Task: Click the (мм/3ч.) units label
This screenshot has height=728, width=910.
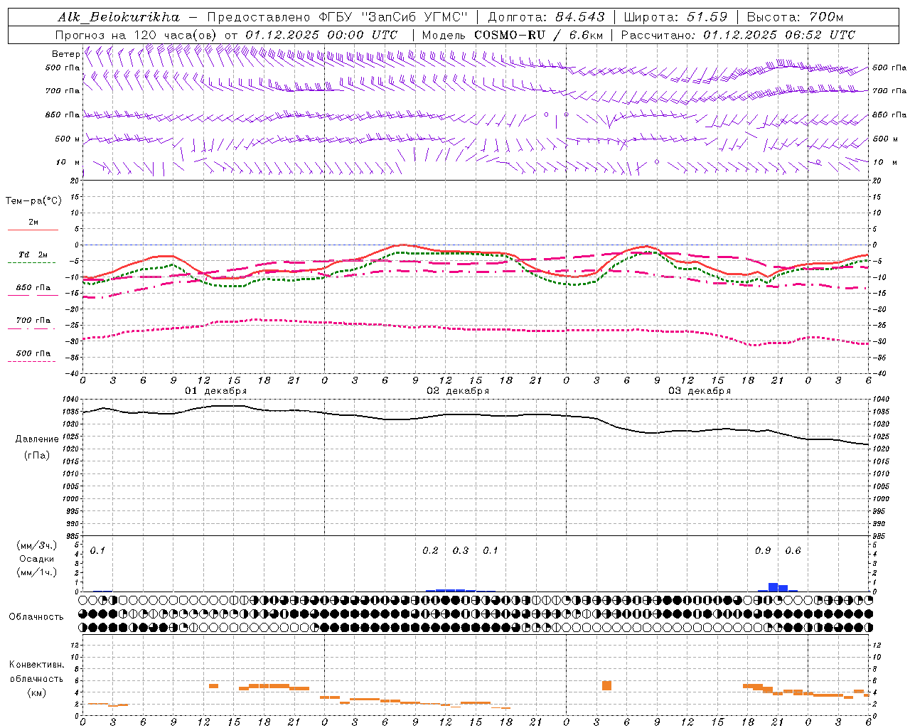Action: click(x=36, y=546)
